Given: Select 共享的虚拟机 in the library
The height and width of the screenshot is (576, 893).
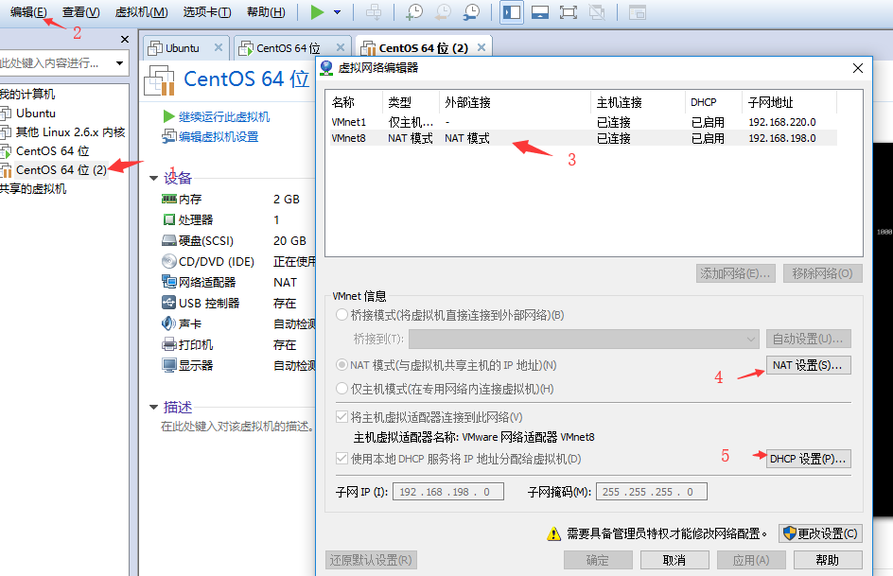Looking at the screenshot, I should 33,189.
